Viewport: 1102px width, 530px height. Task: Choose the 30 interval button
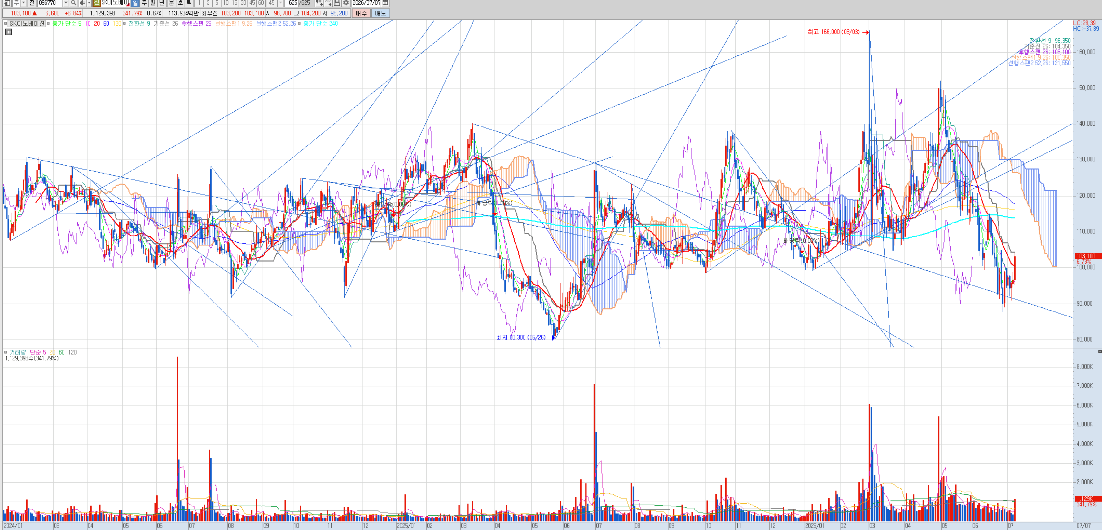[244, 3]
